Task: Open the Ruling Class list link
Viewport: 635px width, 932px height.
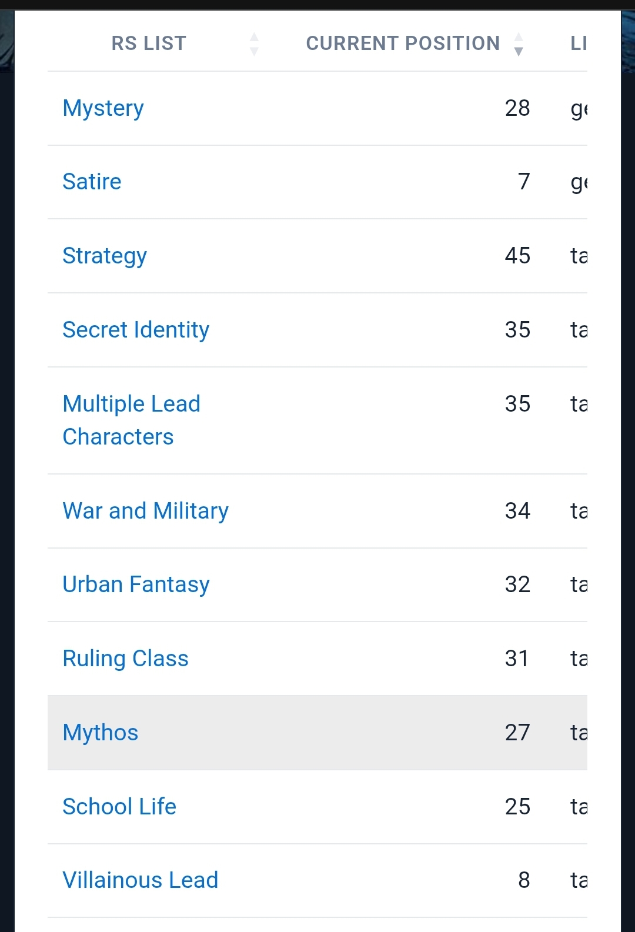Action: click(x=126, y=659)
